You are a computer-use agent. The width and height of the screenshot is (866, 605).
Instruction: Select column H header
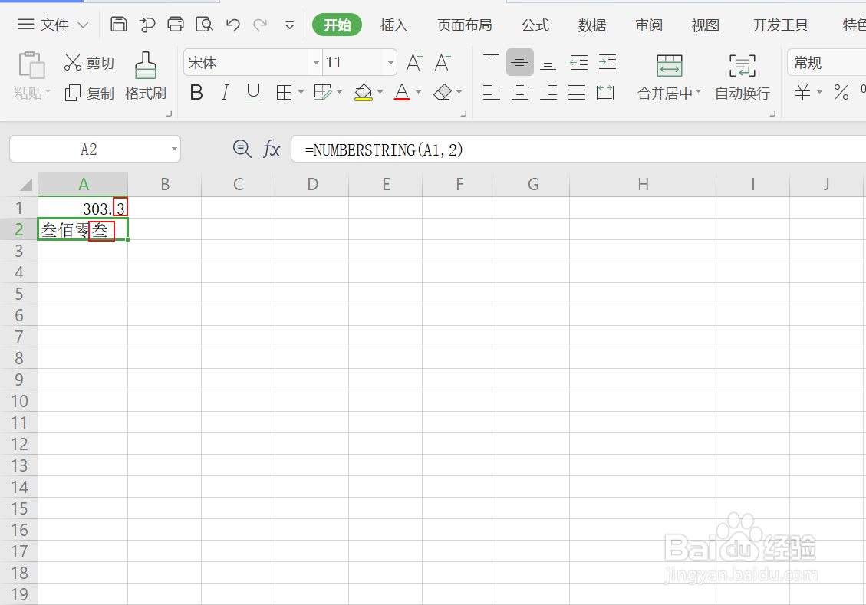[643, 184]
